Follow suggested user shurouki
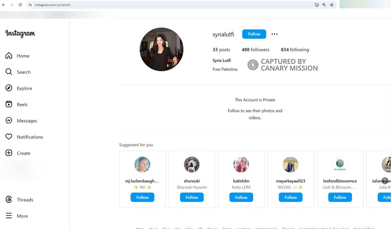Screen dimensions: 391x229 192,197
